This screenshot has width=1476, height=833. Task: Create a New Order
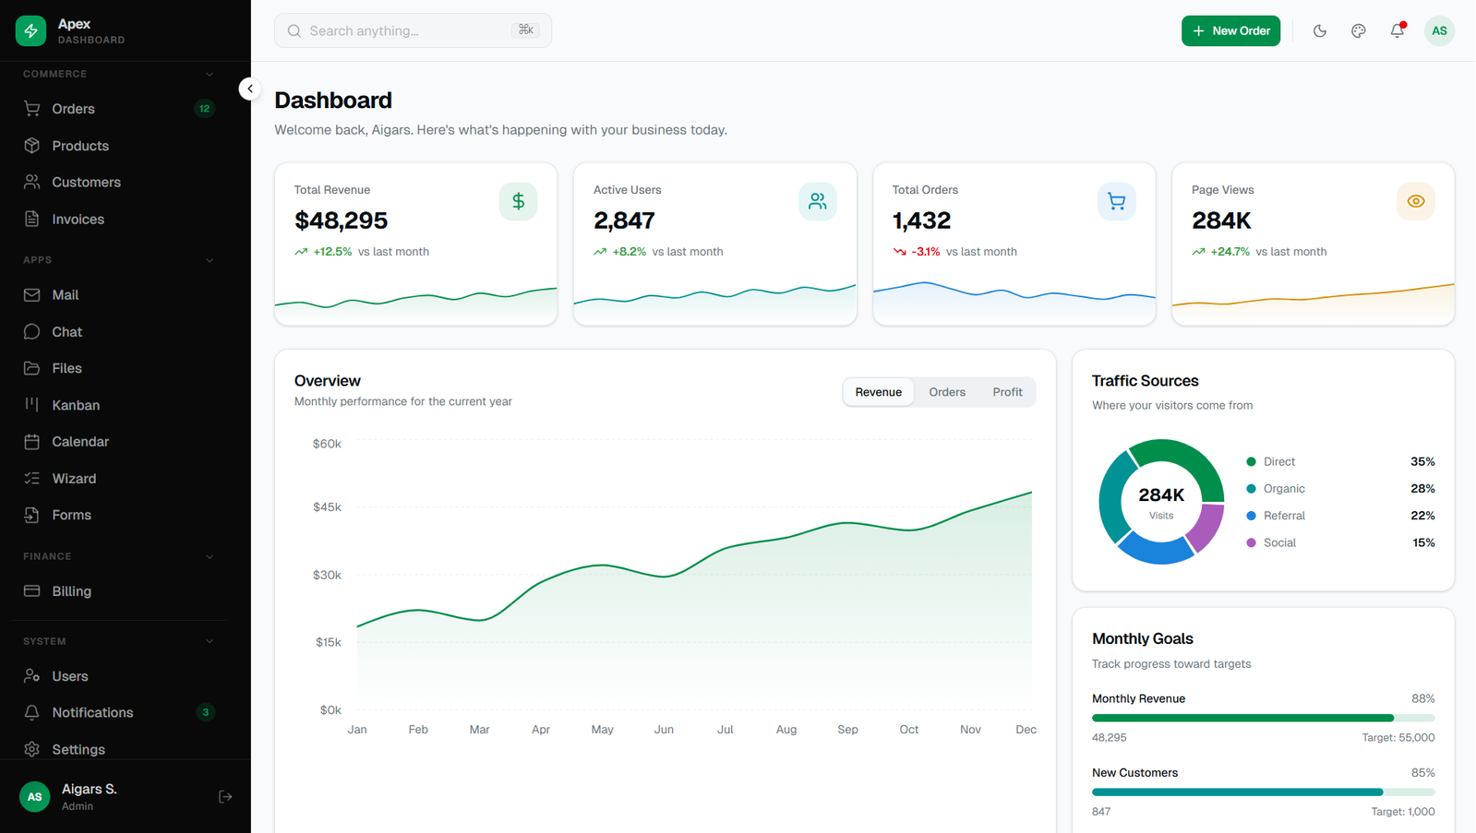(1231, 30)
